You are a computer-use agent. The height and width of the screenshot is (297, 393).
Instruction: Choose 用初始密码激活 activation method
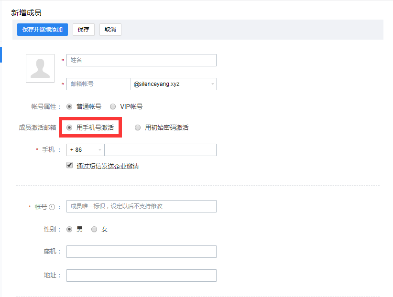138,127
